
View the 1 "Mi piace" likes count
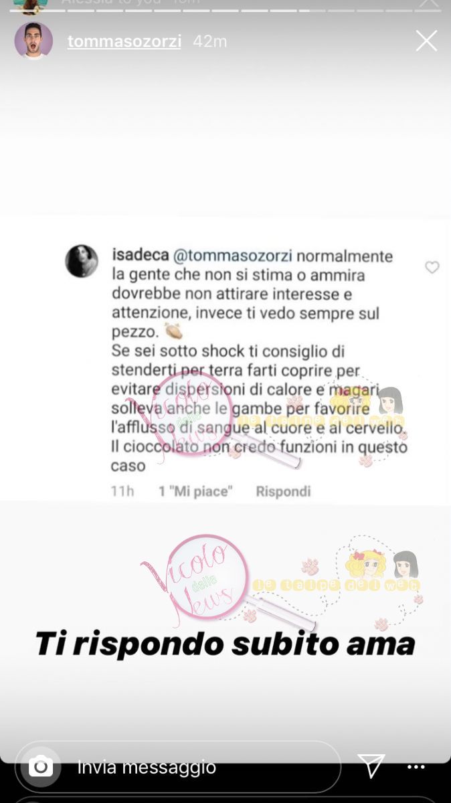click(195, 491)
